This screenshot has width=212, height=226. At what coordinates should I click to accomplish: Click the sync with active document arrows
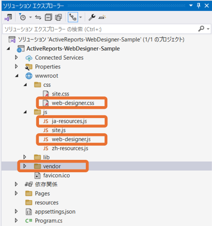(38, 17)
